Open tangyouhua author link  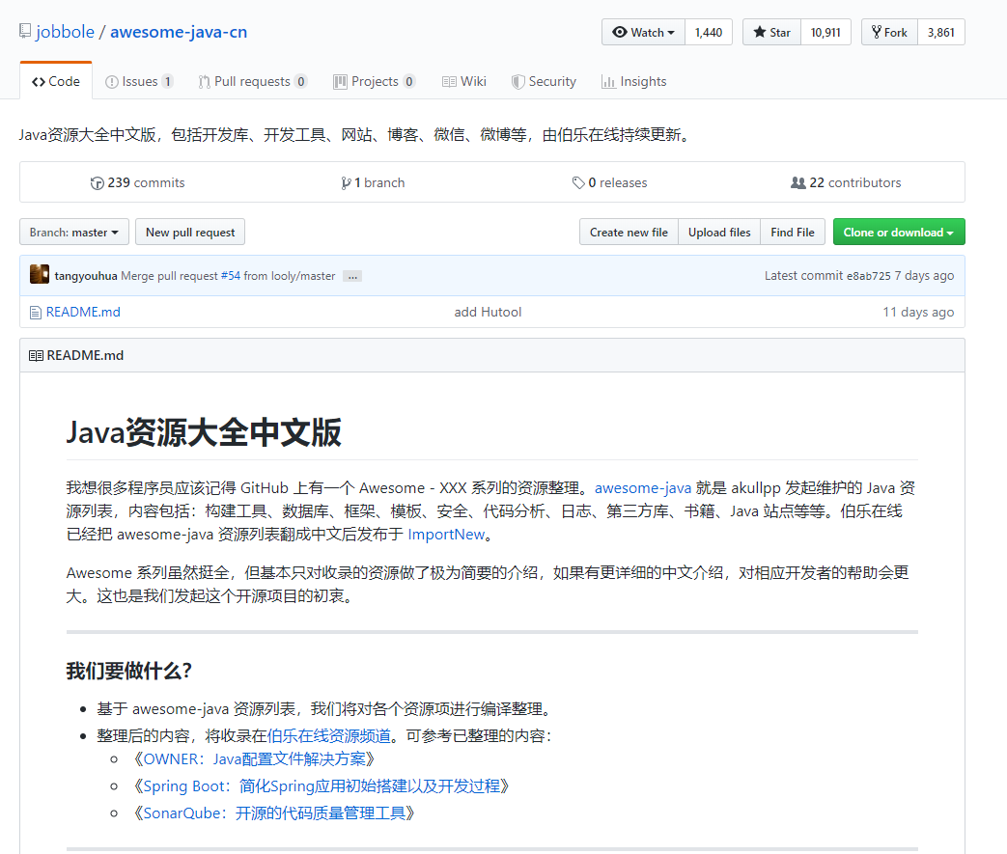tap(86, 276)
